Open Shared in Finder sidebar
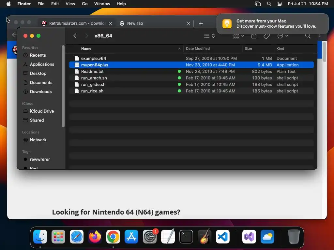 point(34,120)
